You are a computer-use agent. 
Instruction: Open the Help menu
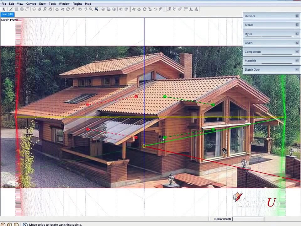click(x=88, y=4)
